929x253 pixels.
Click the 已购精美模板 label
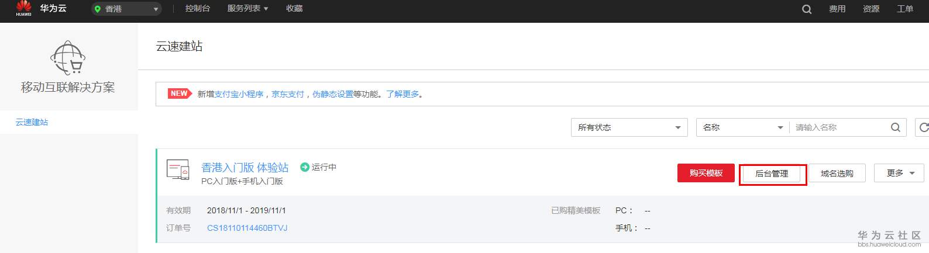576,210
